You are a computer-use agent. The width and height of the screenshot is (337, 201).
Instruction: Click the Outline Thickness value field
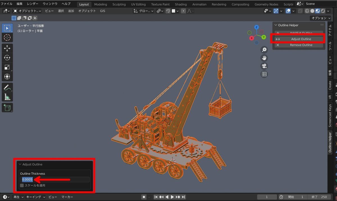pyautogui.click(x=55, y=180)
